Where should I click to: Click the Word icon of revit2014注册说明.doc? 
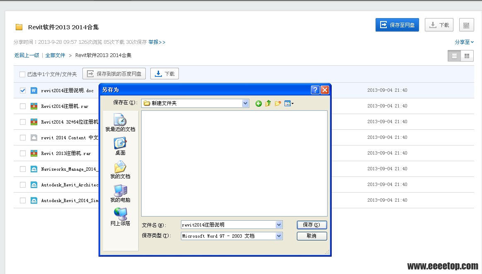click(34, 91)
